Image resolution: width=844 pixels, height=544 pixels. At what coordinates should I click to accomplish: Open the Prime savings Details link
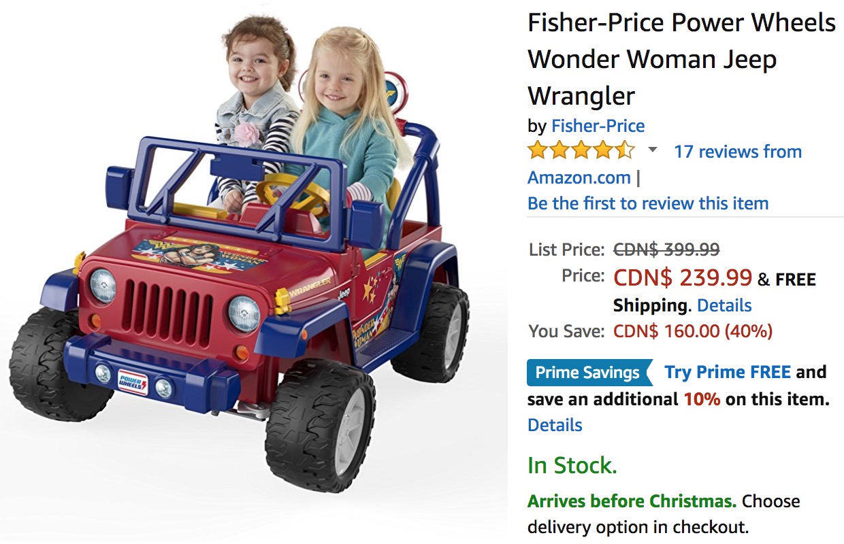555,425
